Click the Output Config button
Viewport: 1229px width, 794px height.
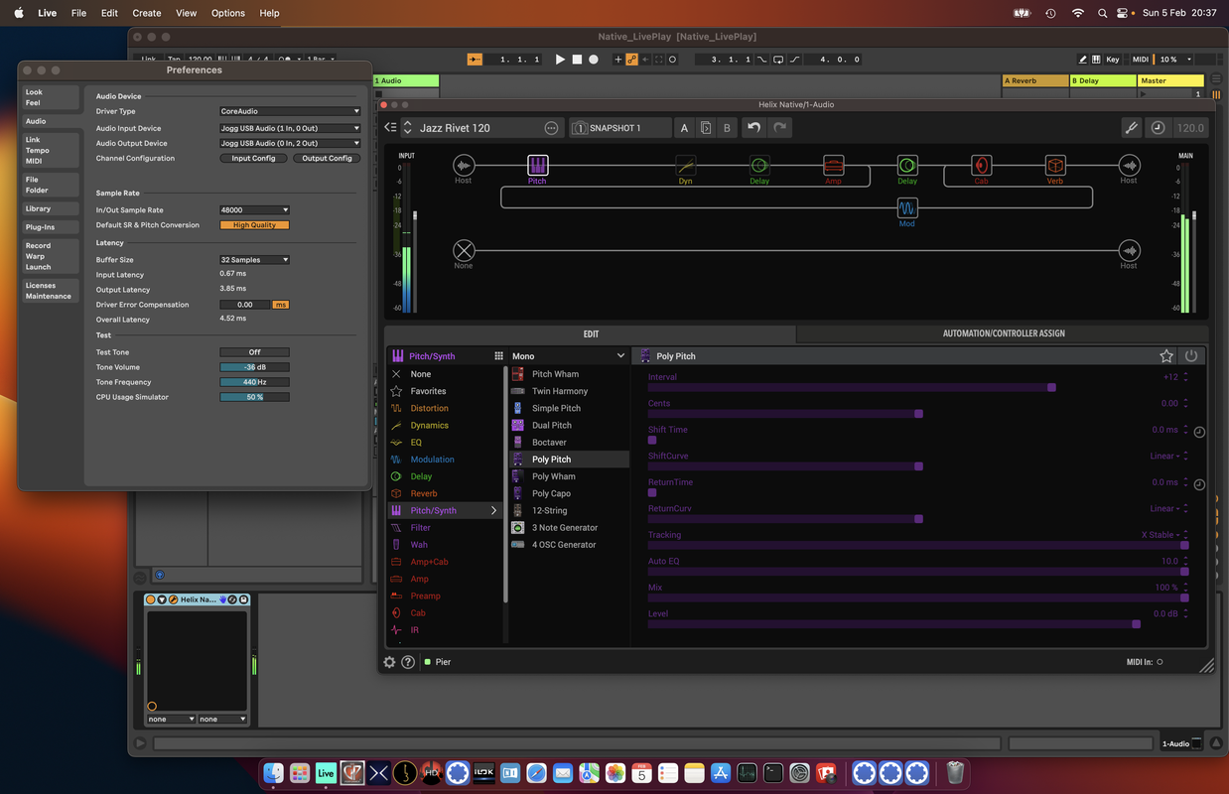(x=327, y=159)
